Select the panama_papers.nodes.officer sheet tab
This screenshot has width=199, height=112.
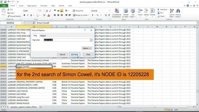(x=24, y=107)
